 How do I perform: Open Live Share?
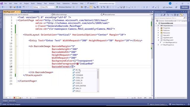pos(167,7)
